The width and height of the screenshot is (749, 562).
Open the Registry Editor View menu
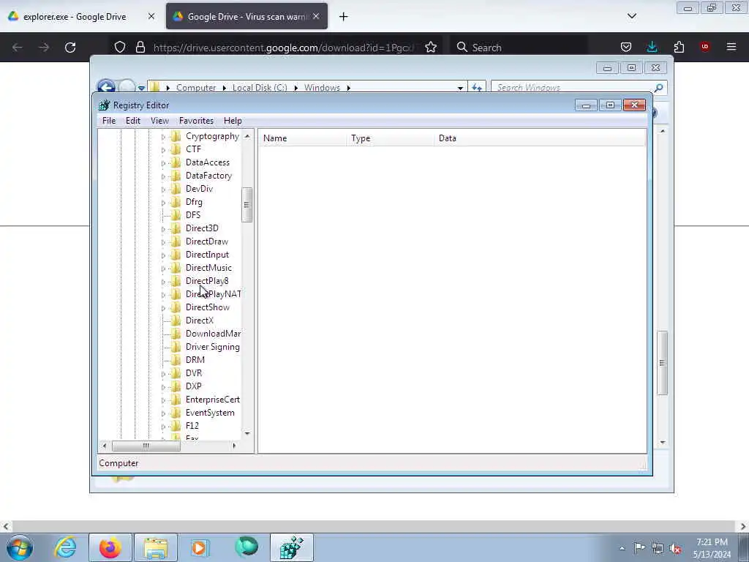coord(159,121)
